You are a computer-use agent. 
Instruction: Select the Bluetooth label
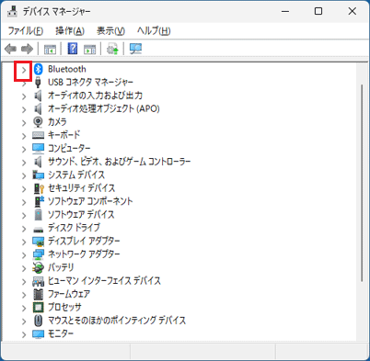pyautogui.click(x=67, y=69)
